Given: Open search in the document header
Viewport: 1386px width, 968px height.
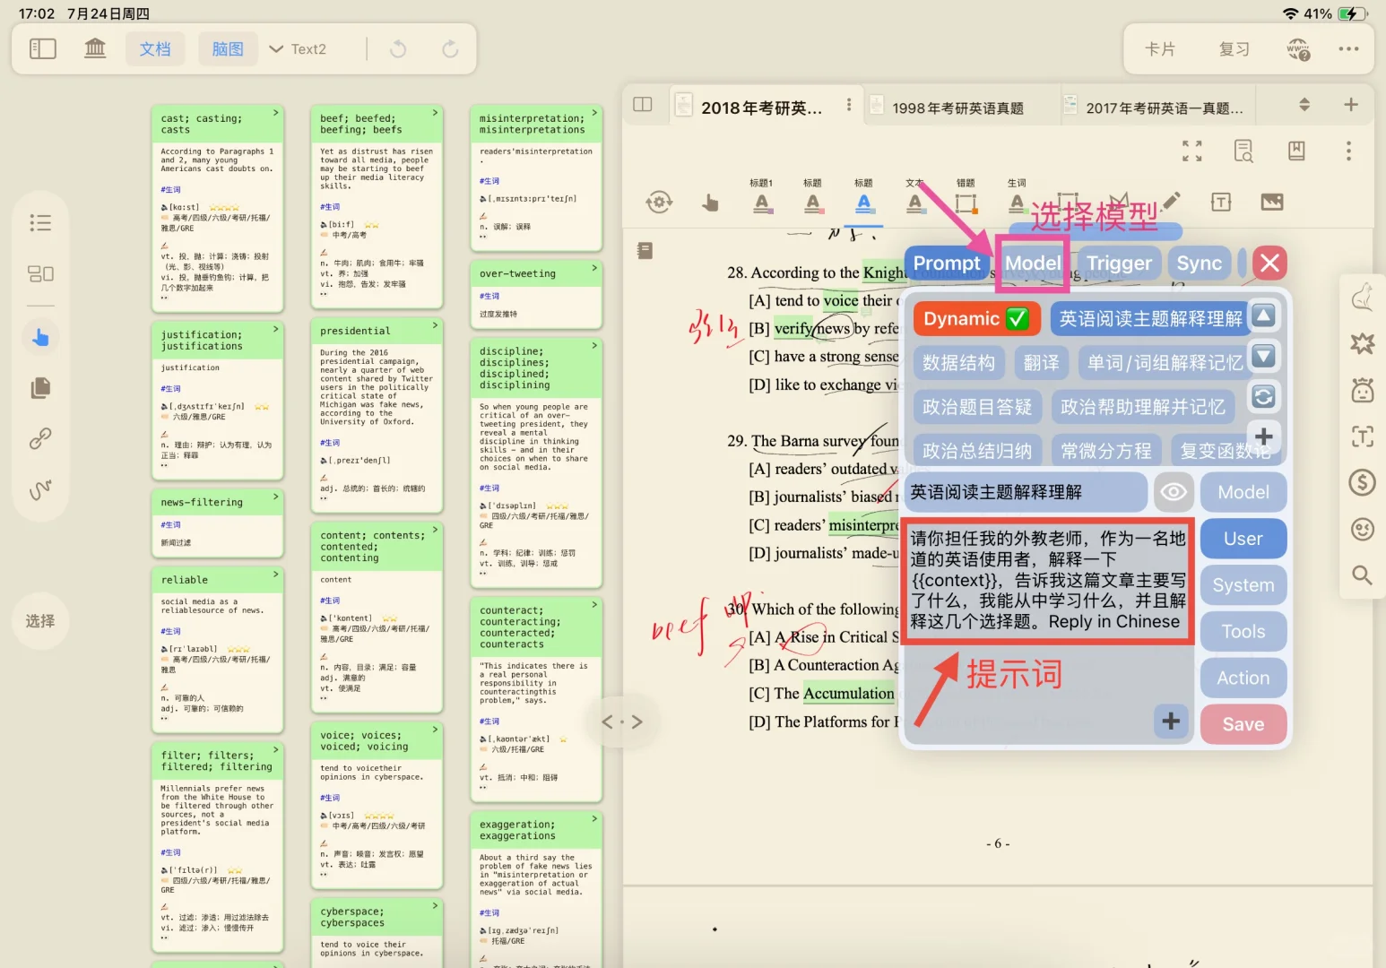Looking at the screenshot, I should 1243,151.
